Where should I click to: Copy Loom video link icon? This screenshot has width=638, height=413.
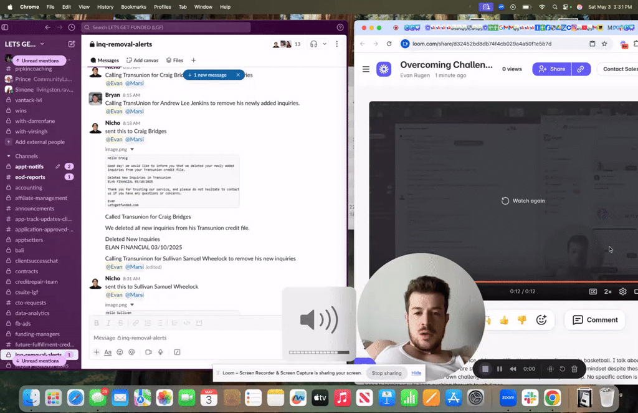[x=581, y=69]
